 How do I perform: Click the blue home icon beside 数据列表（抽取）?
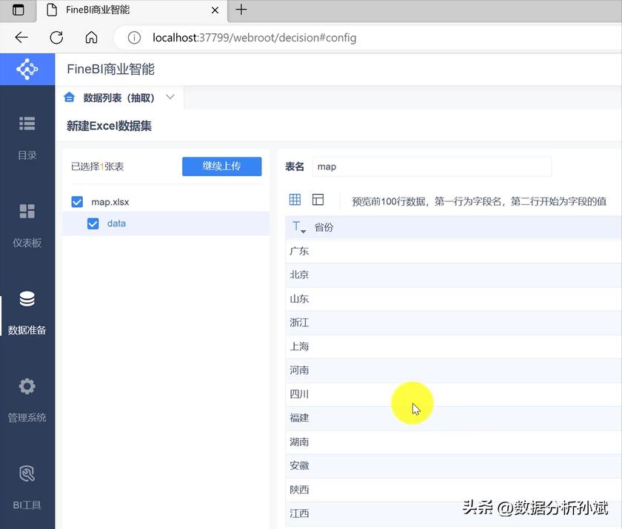click(70, 97)
